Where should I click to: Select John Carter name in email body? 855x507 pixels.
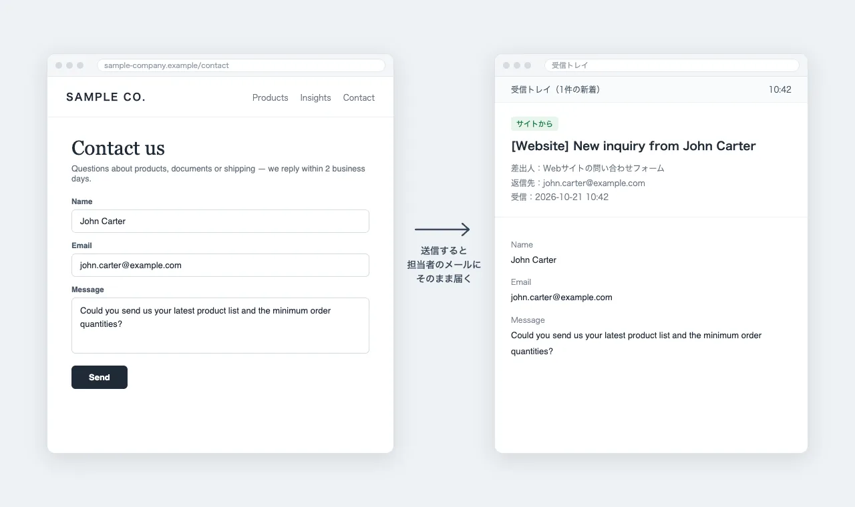534,260
